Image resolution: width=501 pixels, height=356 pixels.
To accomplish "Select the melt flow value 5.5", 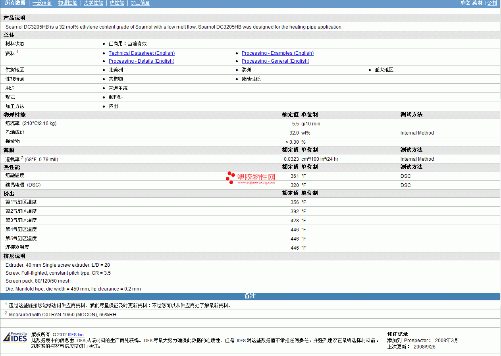I will (x=295, y=124).
